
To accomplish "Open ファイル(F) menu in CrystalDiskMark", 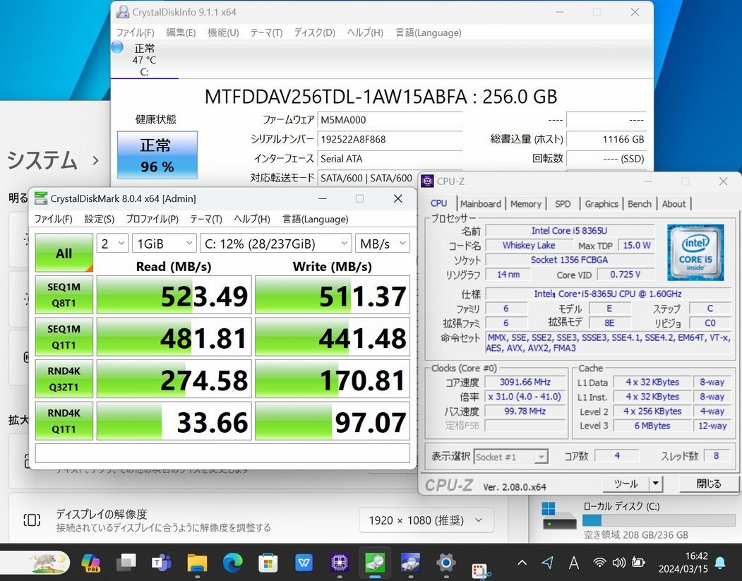I will pyautogui.click(x=54, y=219).
